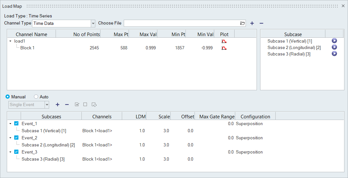Collapse the Event_2 tree node
This screenshot has width=348, height=178.
click(x=10, y=138)
